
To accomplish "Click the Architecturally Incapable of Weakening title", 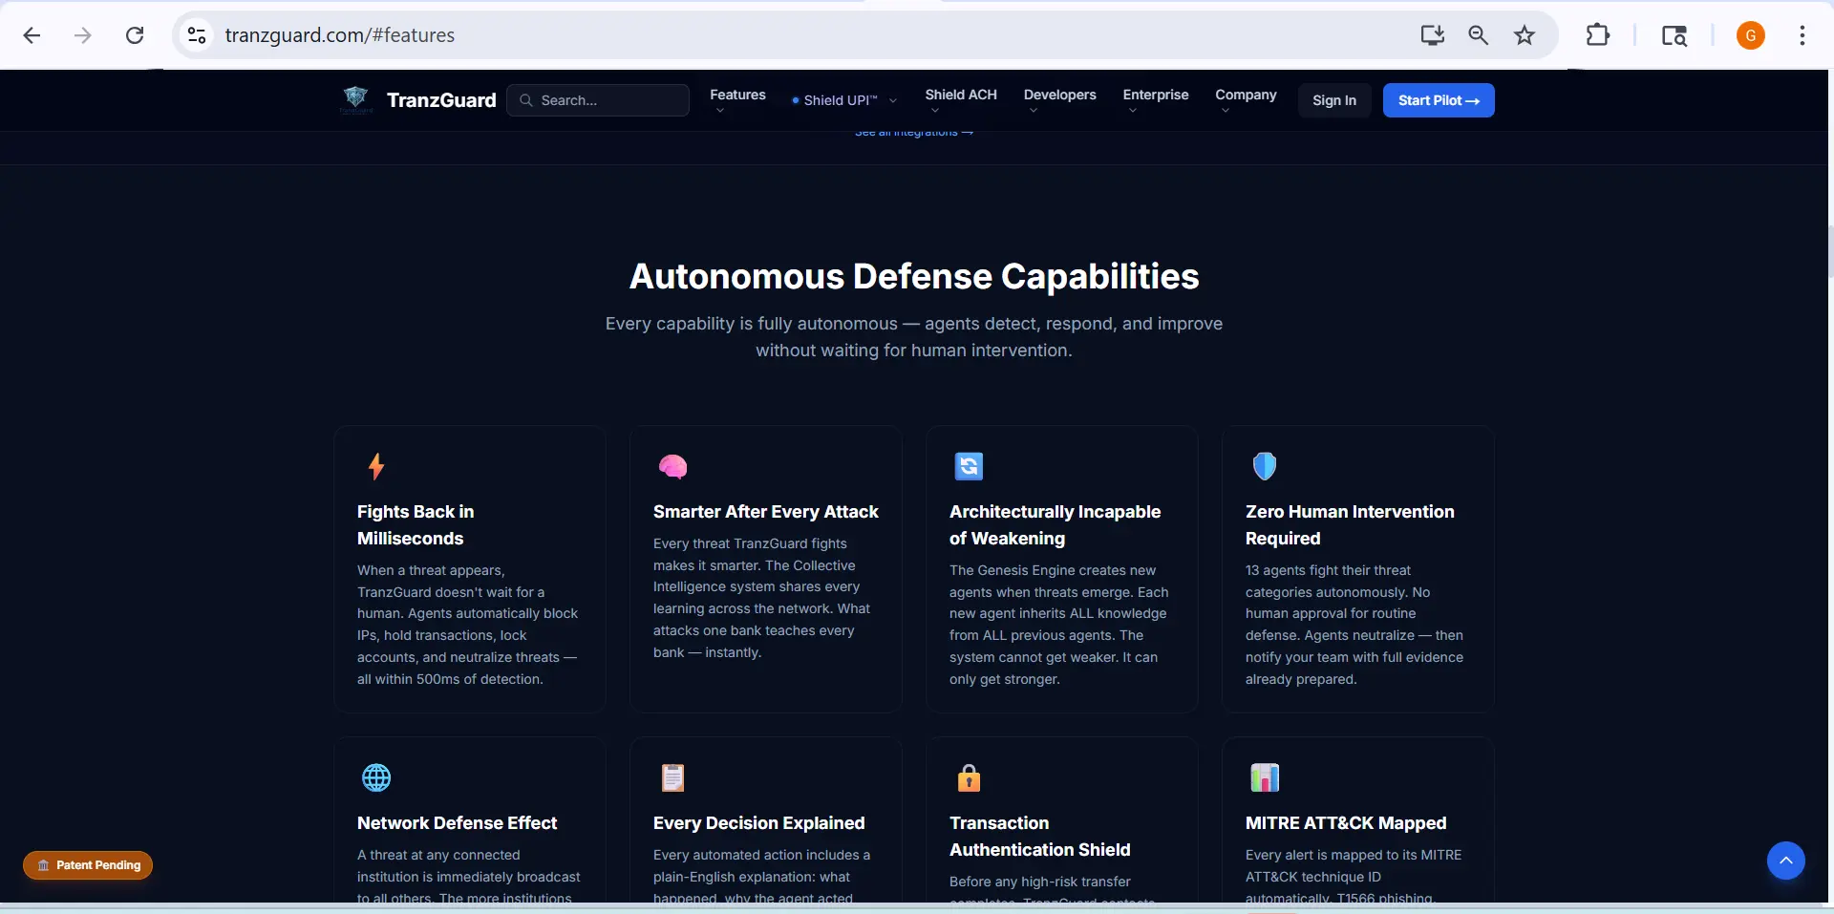I will click(1055, 525).
